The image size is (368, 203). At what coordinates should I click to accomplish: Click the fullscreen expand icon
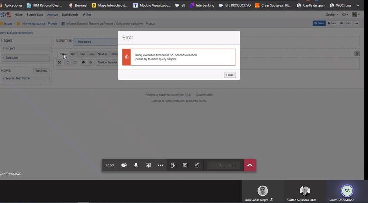(x=59, y=62)
